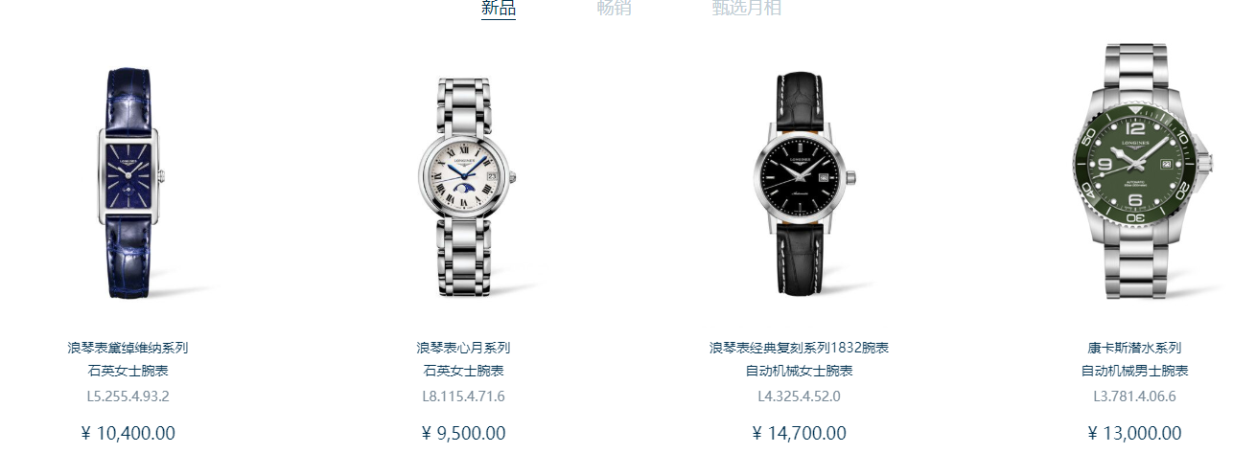Click the ¥ 14,700.00 price

click(x=799, y=434)
